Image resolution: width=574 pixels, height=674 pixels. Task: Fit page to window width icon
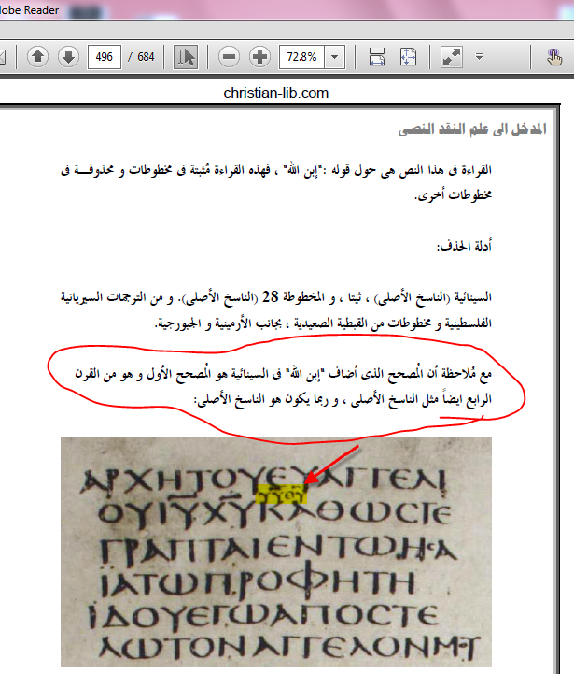click(376, 57)
